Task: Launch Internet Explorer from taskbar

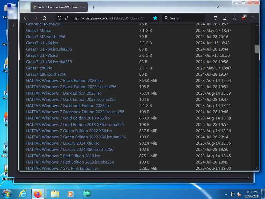Action: click(23, 194)
